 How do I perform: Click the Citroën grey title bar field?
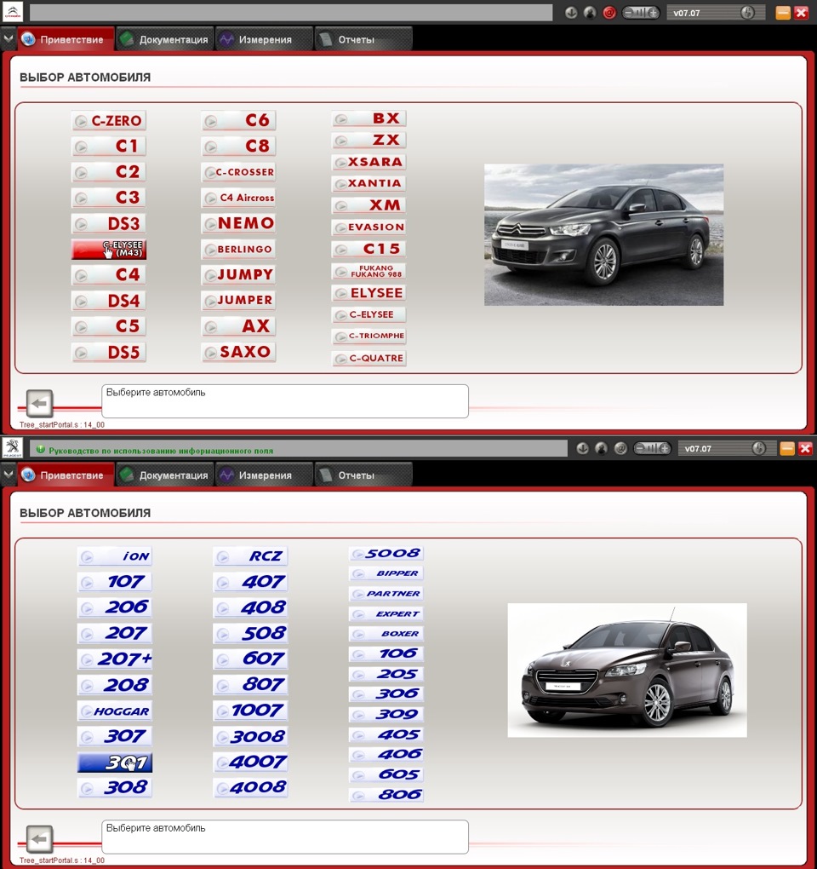coord(291,13)
